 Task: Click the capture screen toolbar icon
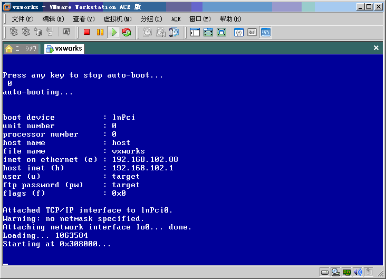[x=66, y=32]
